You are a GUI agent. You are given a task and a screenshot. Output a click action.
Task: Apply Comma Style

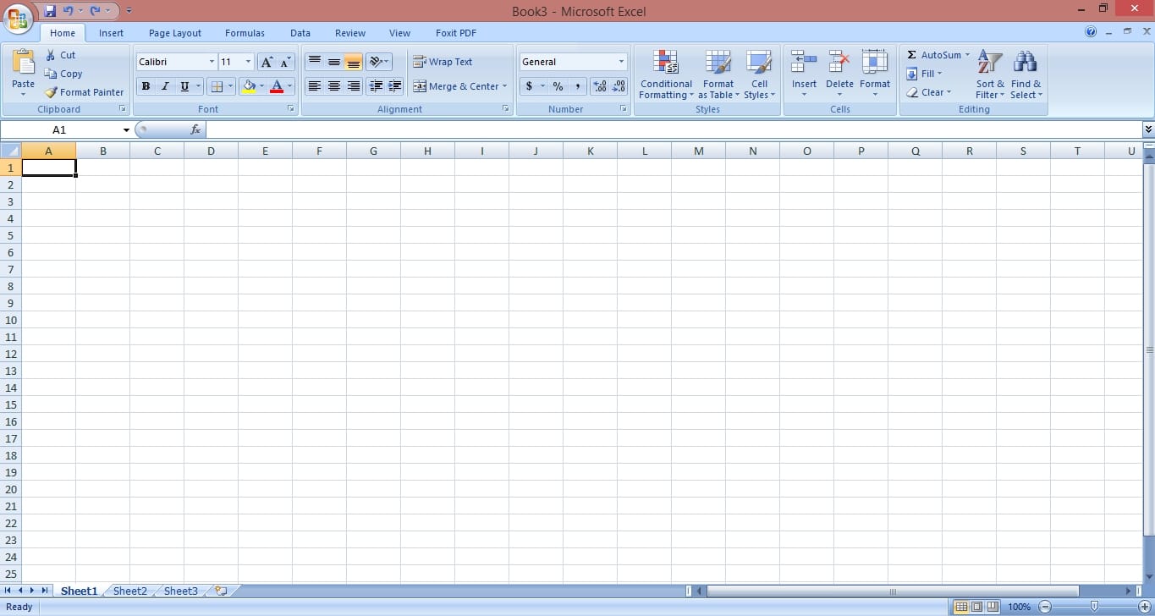(577, 86)
